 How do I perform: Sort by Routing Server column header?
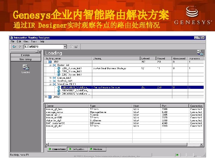68,58
